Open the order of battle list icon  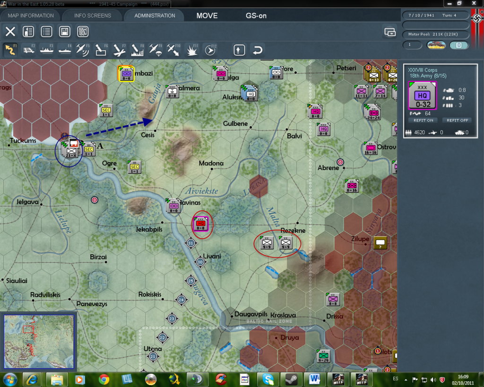(x=46, y=32)
